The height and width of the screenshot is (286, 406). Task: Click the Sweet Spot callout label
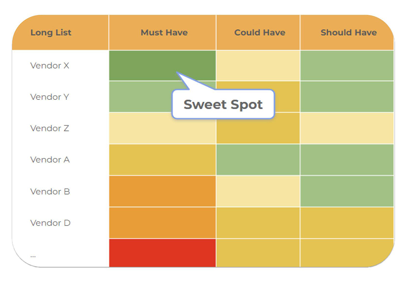point(223,105)
